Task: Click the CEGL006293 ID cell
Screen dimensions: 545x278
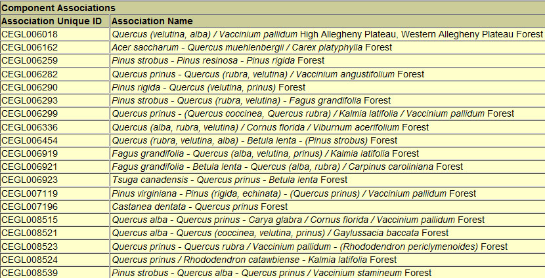Action: click(x=30, y=100)
